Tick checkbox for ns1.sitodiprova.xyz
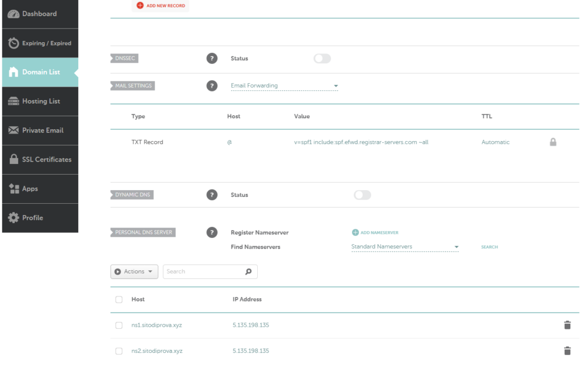 (119, 325)
